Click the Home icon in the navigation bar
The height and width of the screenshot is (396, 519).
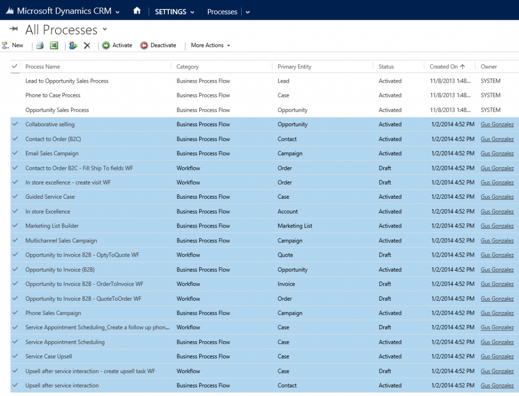click(137, 10)
